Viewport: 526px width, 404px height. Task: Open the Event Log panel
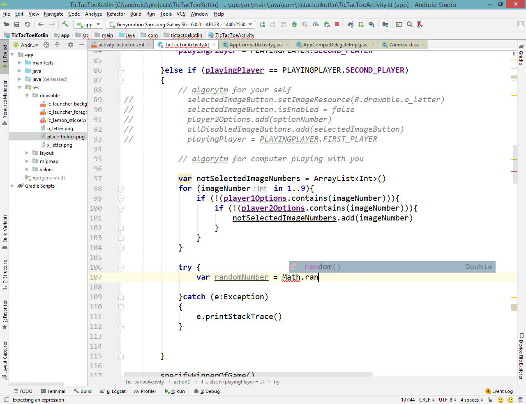(499, 391)
